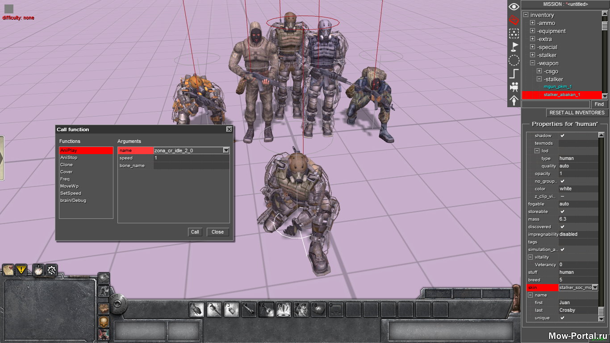Click the eye icon in the editor sidebar
This screenshot has width=610, height=343.
point(514,7)
